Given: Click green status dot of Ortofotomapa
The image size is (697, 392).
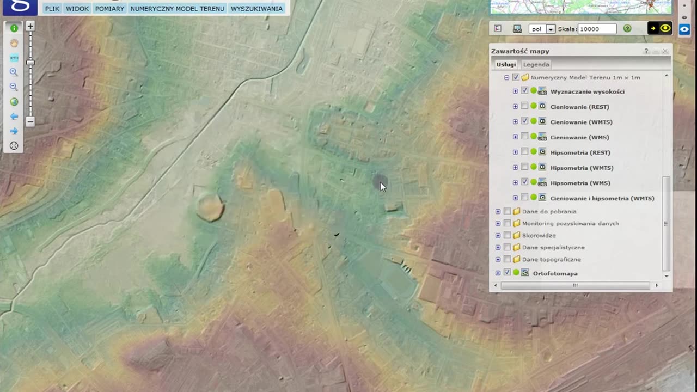Looking at the screenshot, I should [x=516, y=273].
